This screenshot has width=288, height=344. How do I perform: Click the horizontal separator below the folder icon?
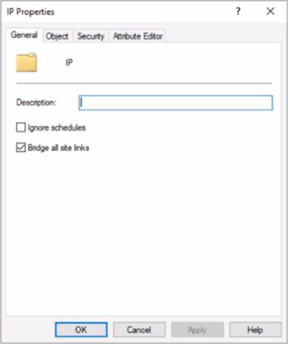(x=144, y=84)
